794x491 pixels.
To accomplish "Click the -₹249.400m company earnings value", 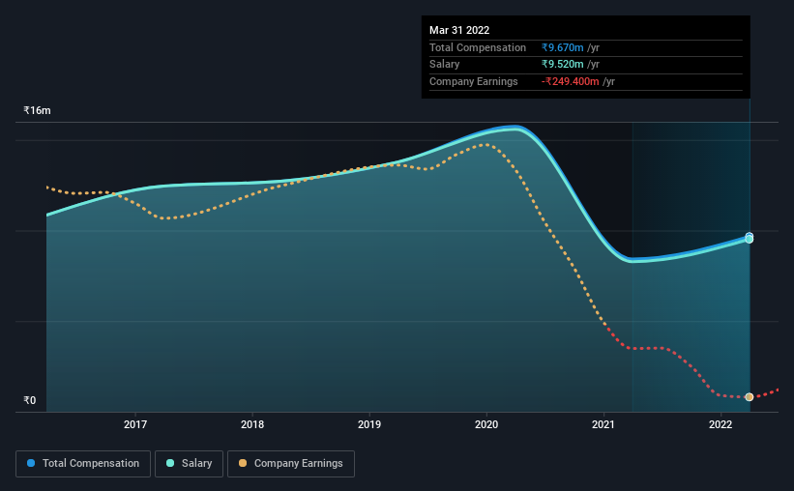I will 571,81.
